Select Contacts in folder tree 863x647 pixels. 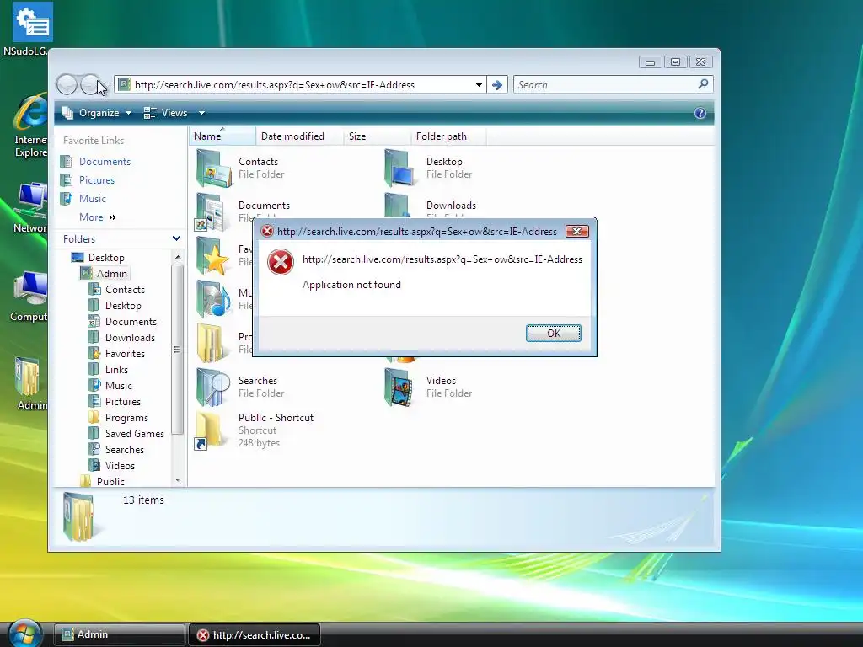[x=125, y=290]
